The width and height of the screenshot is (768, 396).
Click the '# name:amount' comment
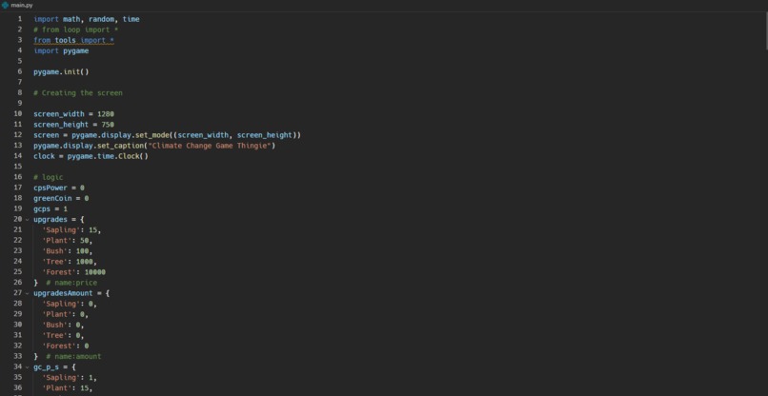[73, 356]
